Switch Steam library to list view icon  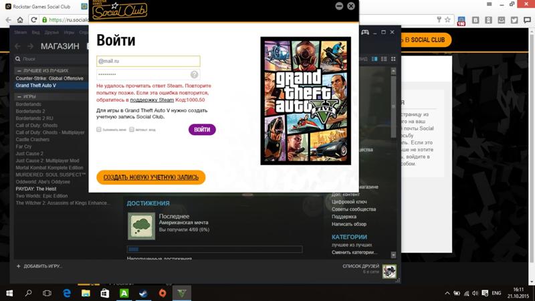pyautogui.click(x=384, y=59)
